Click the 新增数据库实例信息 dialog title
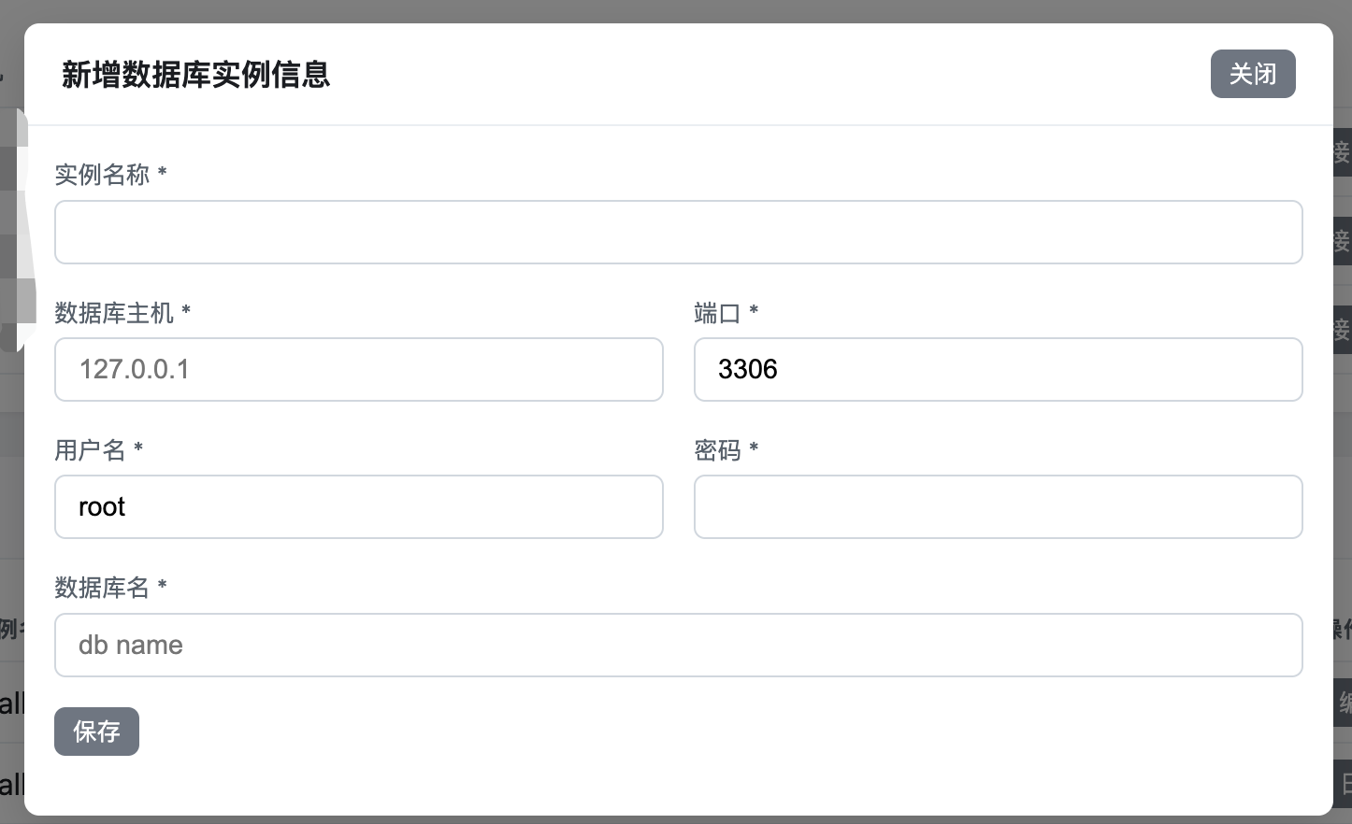 point(195,75)
